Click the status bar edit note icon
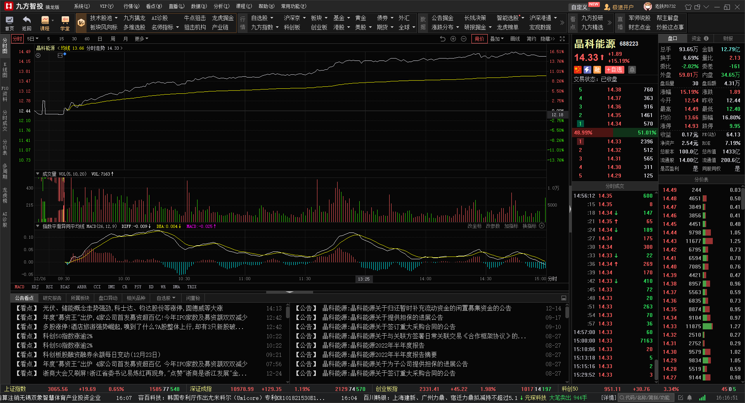This screenshot has height=403, width=745. 681,398
